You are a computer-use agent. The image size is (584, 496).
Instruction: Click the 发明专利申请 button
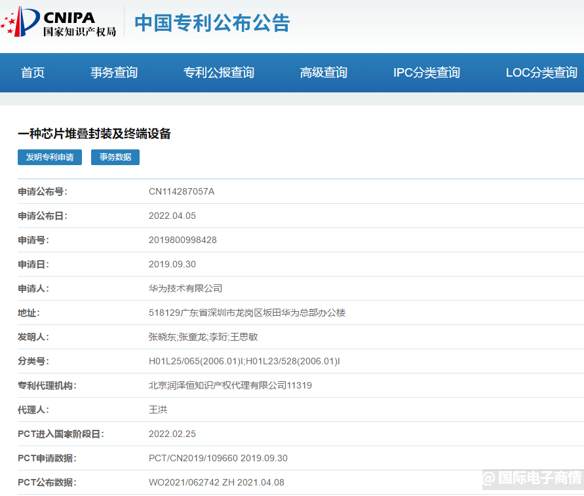(50, 157)
